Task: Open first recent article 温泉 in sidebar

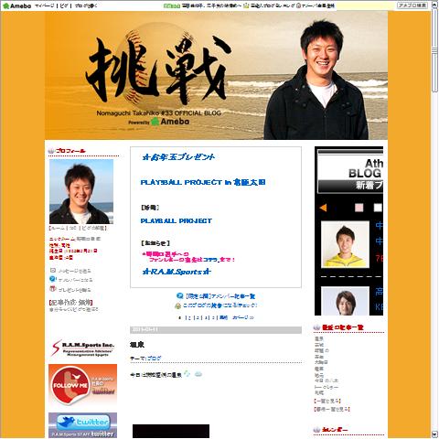Action: [x=319, y=338]
